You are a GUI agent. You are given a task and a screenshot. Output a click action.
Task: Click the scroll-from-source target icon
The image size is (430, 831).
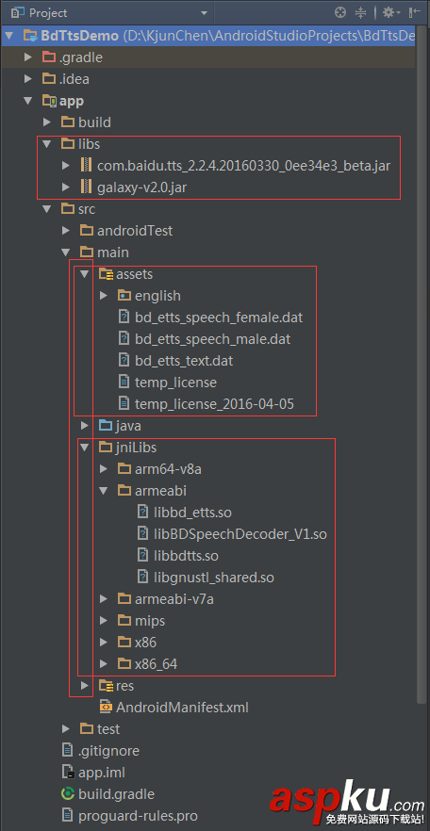340,13
